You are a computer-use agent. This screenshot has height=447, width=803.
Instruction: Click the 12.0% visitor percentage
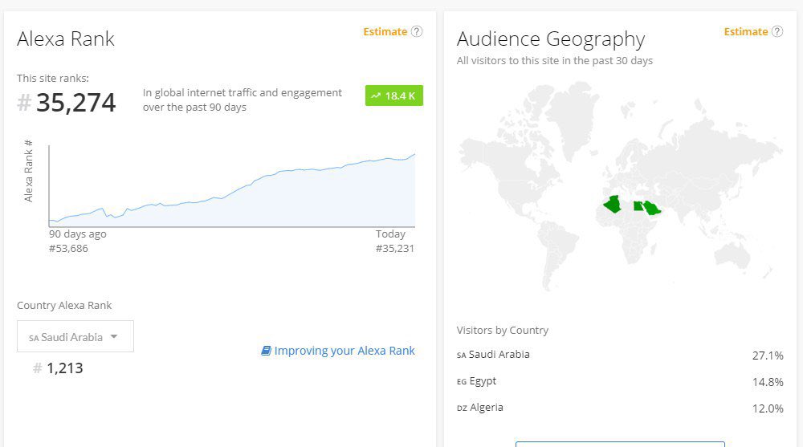768,408
